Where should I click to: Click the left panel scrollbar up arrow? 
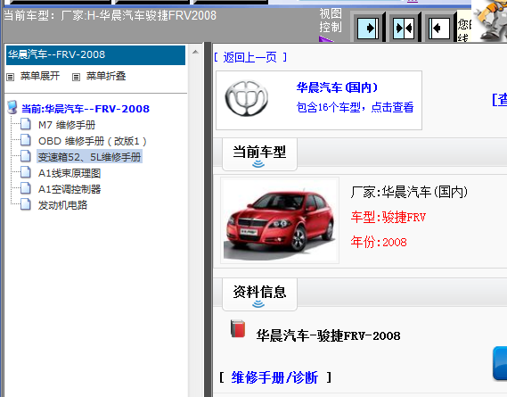[195, 52]
